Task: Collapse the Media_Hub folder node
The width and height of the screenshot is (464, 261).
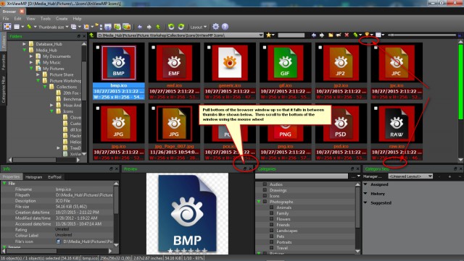Action: pyautogui.click(x=24, y=50)
